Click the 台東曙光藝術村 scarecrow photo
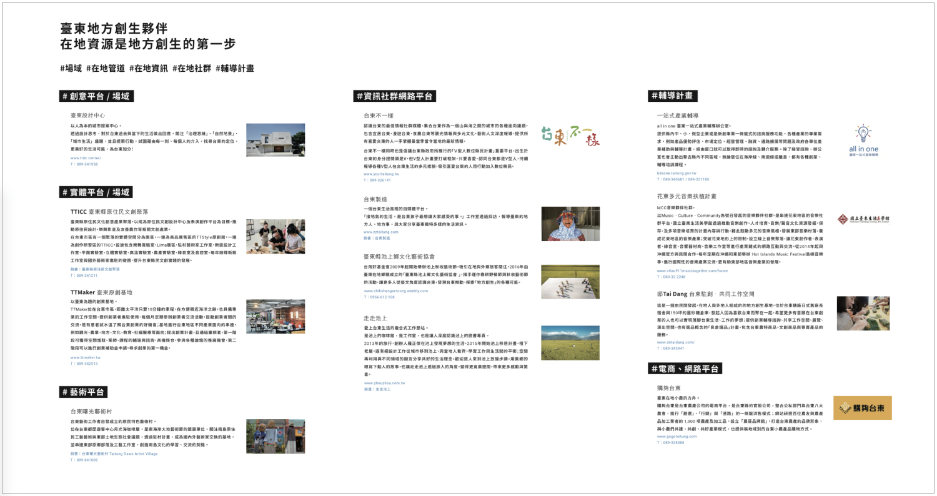Viewport: 937px width, 496px height. point(275,436)
